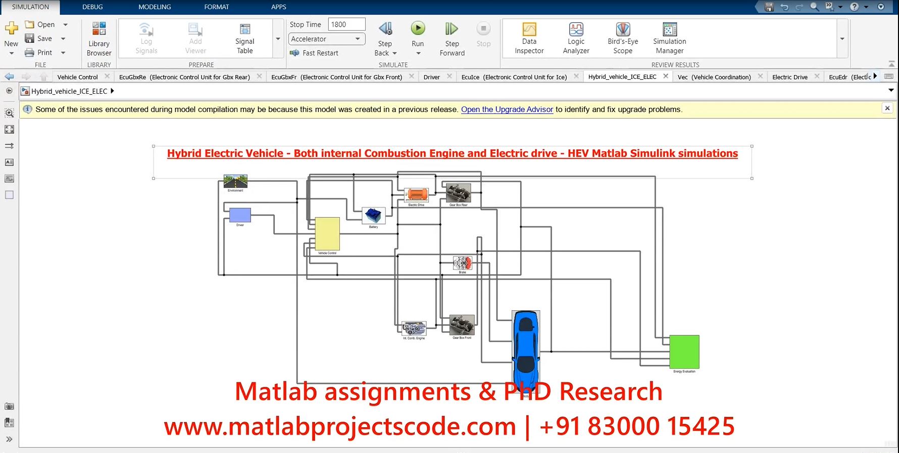Click the Save icon in the ribbon
This screenshot has height=453, width=899.
(30, 38)
